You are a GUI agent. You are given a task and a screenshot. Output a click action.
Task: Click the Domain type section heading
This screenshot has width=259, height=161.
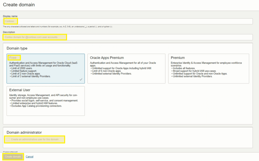coord(17,48)
